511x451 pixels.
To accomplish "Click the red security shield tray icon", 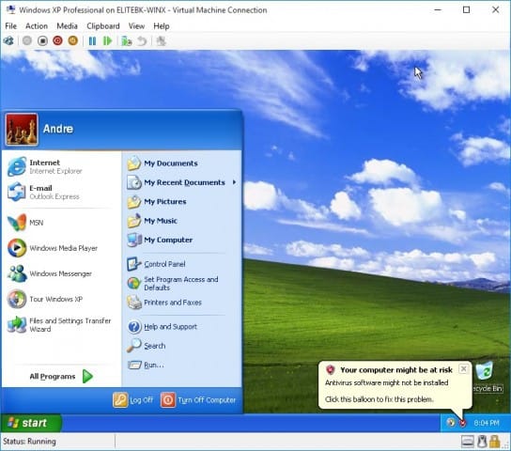I will (462, 423).
